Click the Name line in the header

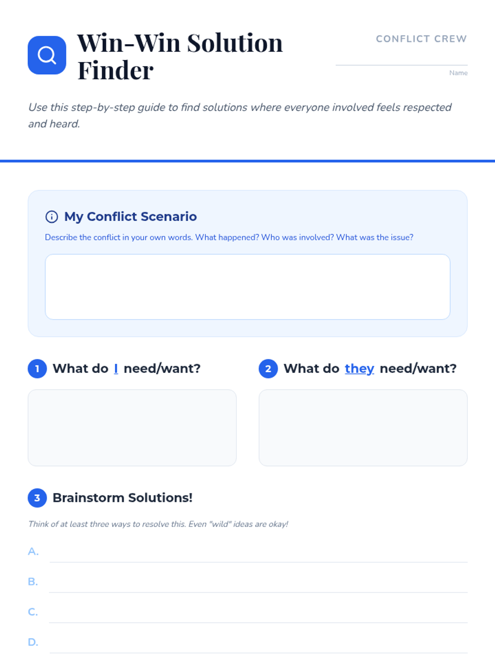pos(401,61)
